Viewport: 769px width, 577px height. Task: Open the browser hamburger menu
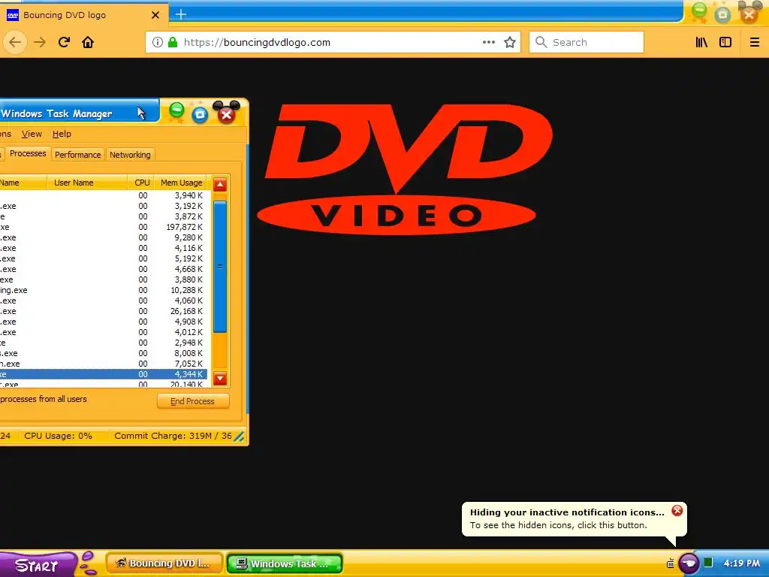(754, 42)
